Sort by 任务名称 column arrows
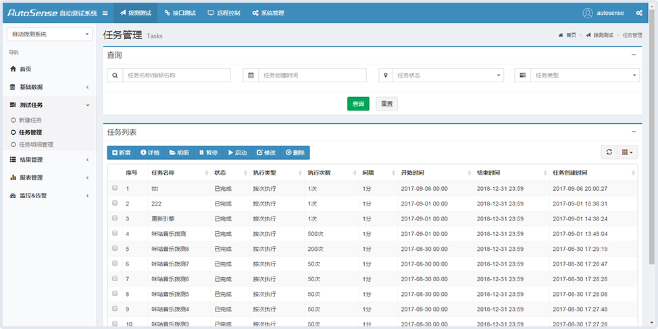 pos(207,173)
